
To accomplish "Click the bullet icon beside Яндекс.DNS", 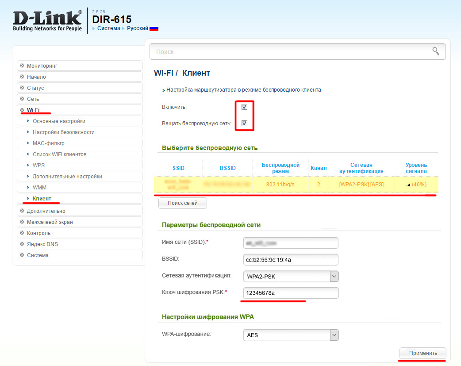I will click(22, 244).
